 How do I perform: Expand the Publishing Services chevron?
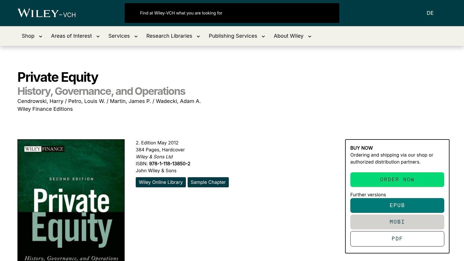click(263, 36)
